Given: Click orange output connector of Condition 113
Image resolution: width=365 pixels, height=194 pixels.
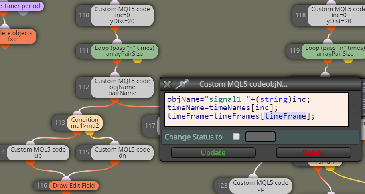Looking at the screenshot, I should tap(77, 133).
